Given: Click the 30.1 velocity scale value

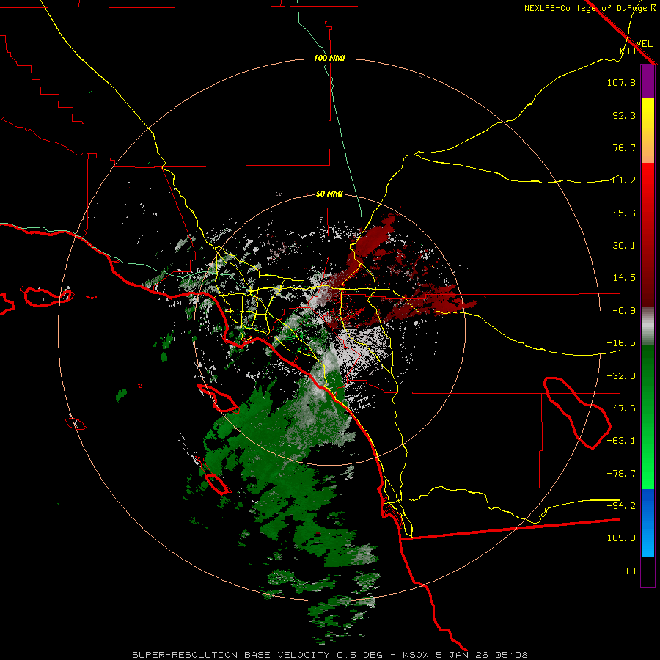Looking at the screenshot, I should (x=624, y=246).
